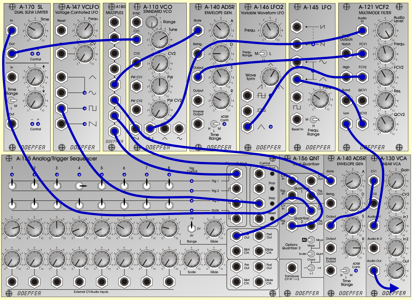Toggle the All/Minor/Major switch on A-156 QNT

[x=311, y=240]
